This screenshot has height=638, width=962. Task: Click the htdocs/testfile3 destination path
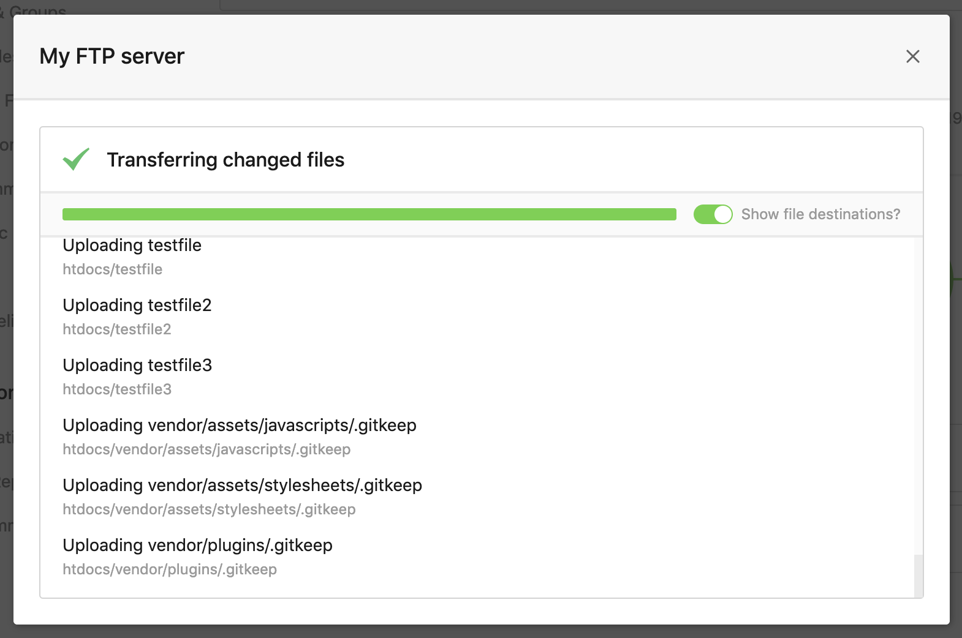coord(116,389)
